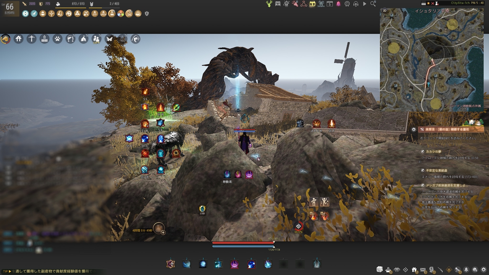Use the skill in quick slot 0
The image size is (489, 275).
click(316, 264)
